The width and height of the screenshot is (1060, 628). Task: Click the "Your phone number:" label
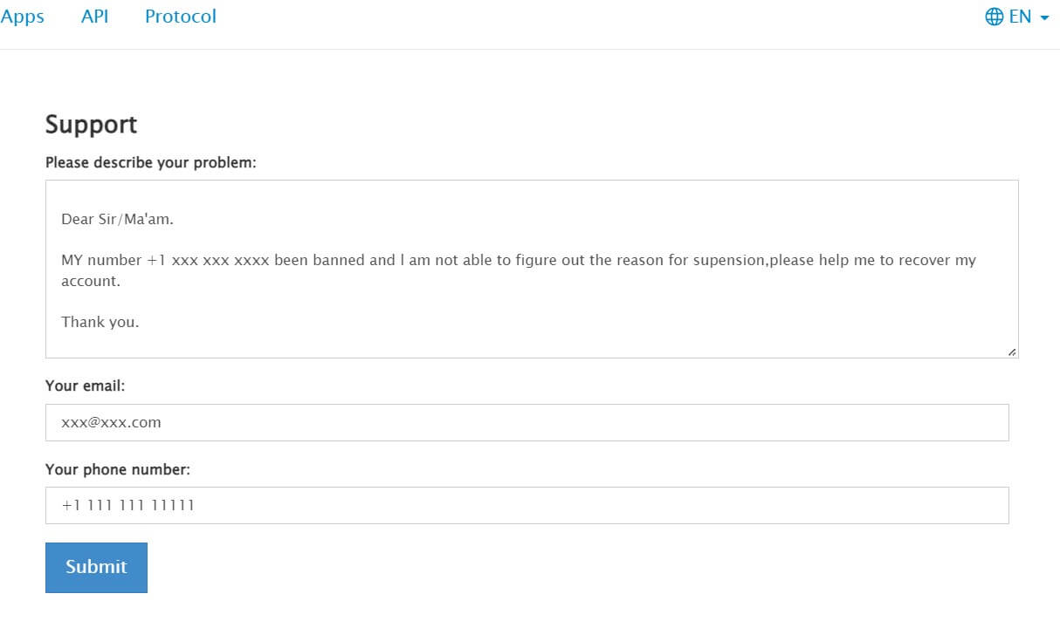tap(117, 469)
